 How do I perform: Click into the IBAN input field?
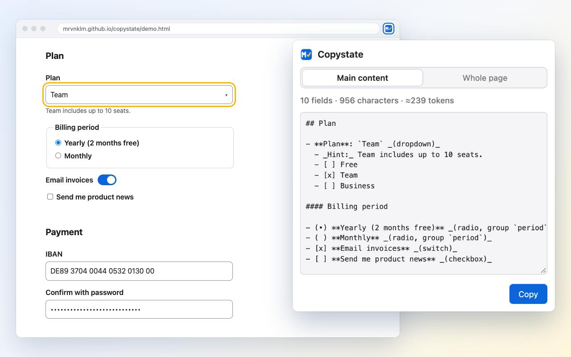[x=139, y=271]
